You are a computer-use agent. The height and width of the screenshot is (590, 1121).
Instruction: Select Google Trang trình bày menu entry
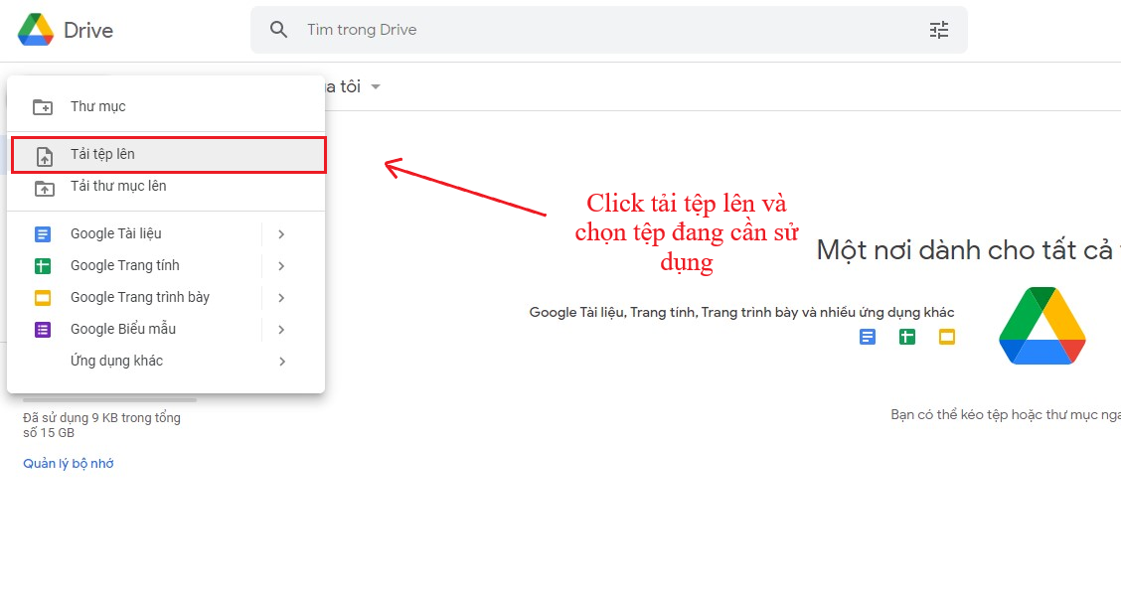point(166,297)
